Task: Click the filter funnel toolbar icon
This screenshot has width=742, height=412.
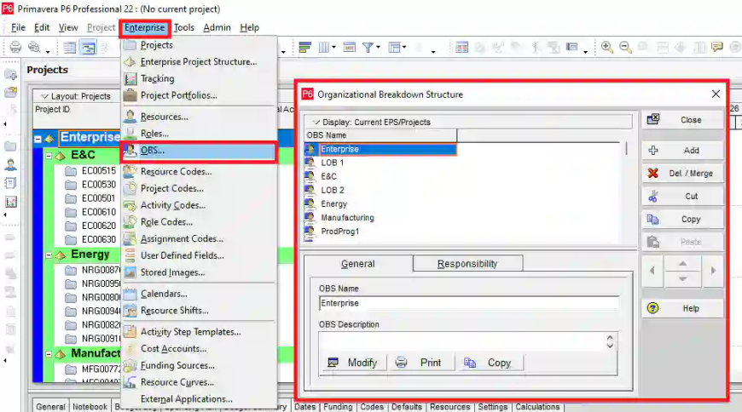Action: click(x=369, y=48)
